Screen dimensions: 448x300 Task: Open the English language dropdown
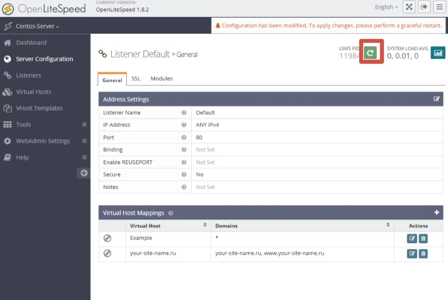[386, 7]
